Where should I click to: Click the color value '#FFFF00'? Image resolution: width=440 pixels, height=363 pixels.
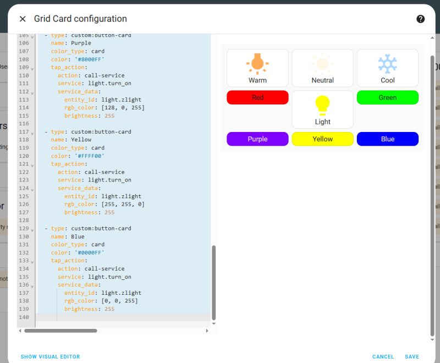[90, 156]
